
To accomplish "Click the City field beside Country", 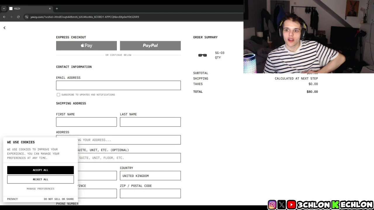I will tap(97, 176).
